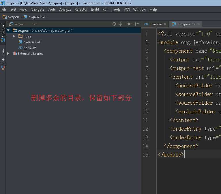
Task: Click the oxgren.iml module file icon in tree
Action: pos(20,42)
